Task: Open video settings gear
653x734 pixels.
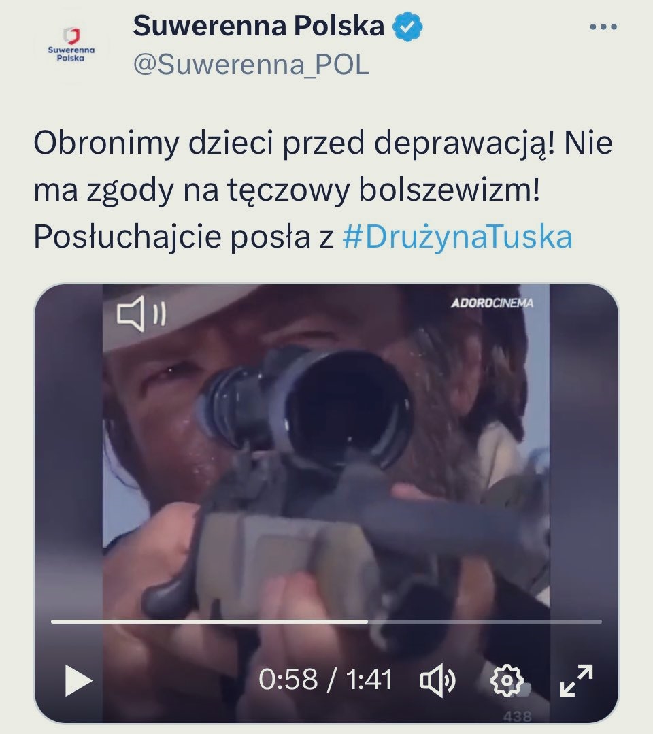Action: 507,680
